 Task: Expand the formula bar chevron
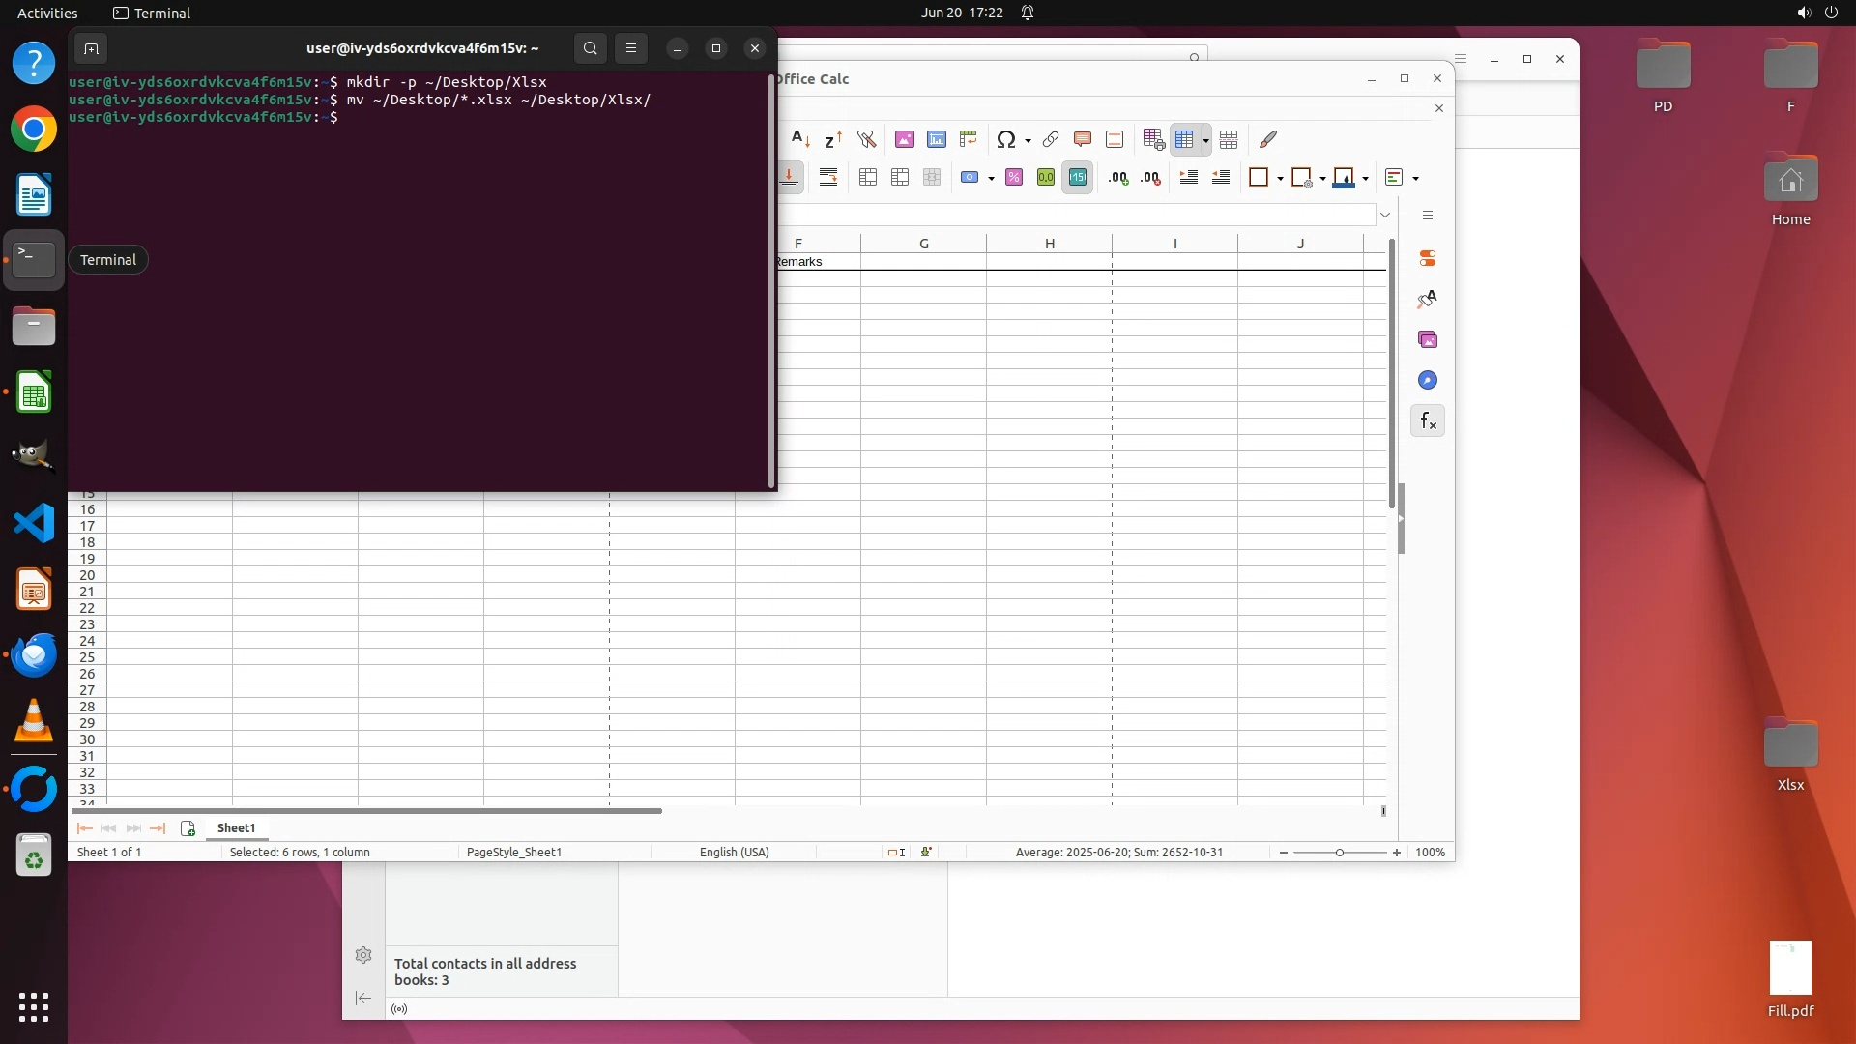pyautogui.click(x=1385, y=215)
